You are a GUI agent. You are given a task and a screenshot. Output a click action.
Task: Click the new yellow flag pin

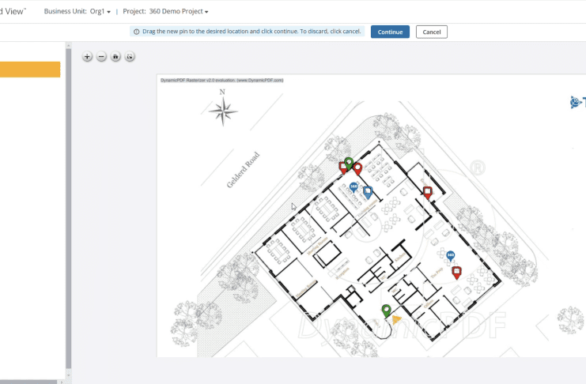(396, 320)
